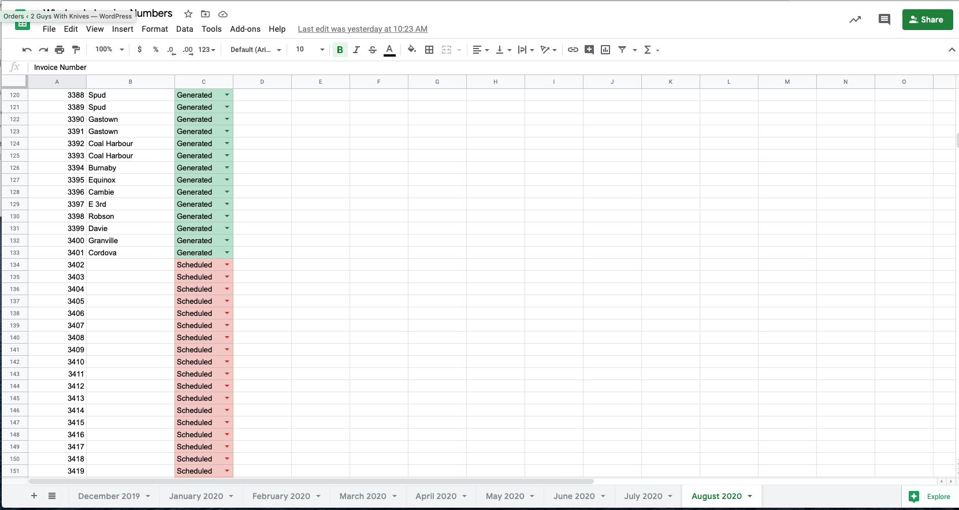The height and width of the screenshot is (510, 959).
Task: Toggle strikethrough formatting
Action: [373, 50]
